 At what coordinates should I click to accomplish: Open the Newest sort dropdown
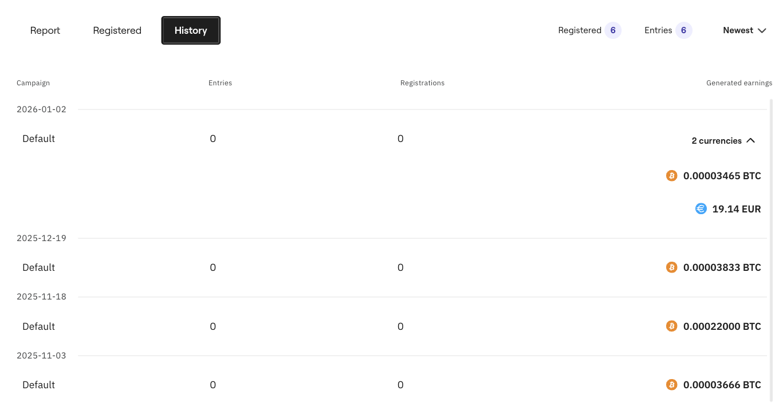click(744, 30)
